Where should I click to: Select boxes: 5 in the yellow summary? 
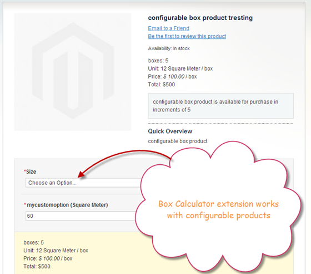(33, 242)
